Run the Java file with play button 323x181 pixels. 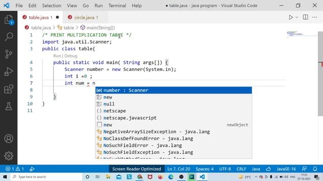[291, 18]
